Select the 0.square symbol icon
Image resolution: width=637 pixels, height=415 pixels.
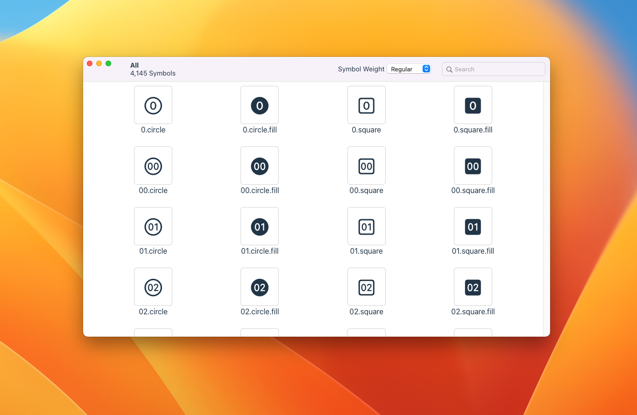coord(367,105)
